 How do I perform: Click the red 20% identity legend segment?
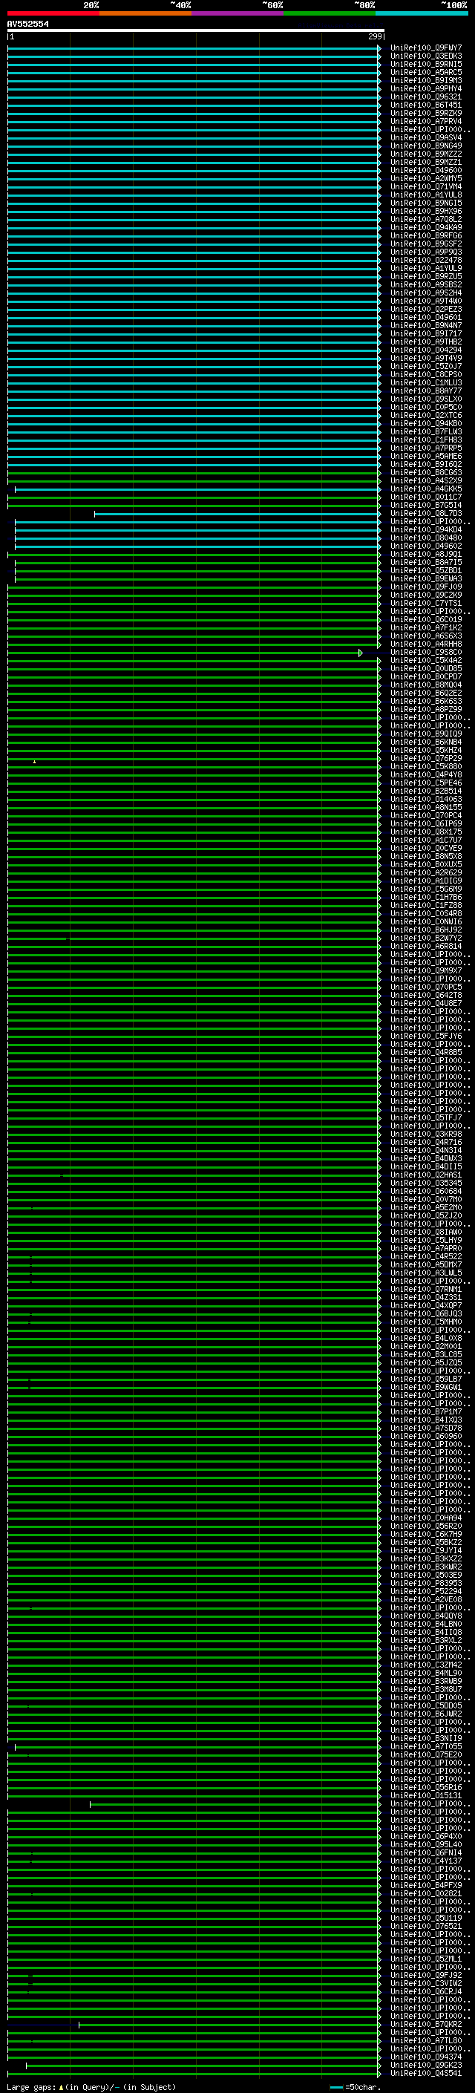[53, 13]
